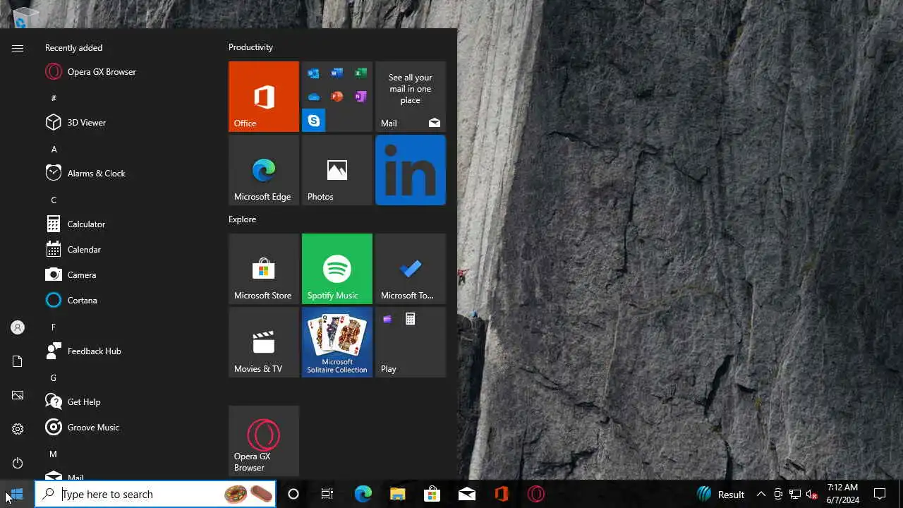The height and width of the screenshot is (508, 903).
Task: Expand the Start menu hamburger button
Action: click(18, 48)
